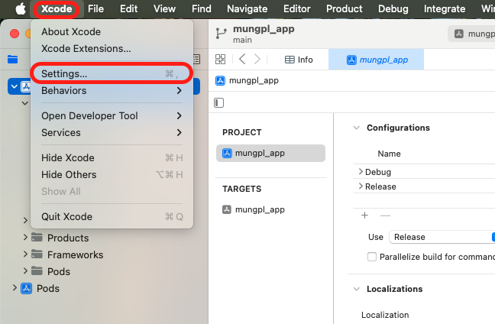Remove configuration with the minus button
The height and width of the screenshot is (324, 495).
tap(386, 215)
